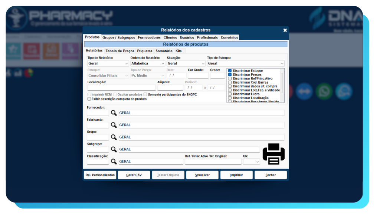Open the Situação dropdown
Image resolution: width=380 pixels, height=217 pixels.
186,63
